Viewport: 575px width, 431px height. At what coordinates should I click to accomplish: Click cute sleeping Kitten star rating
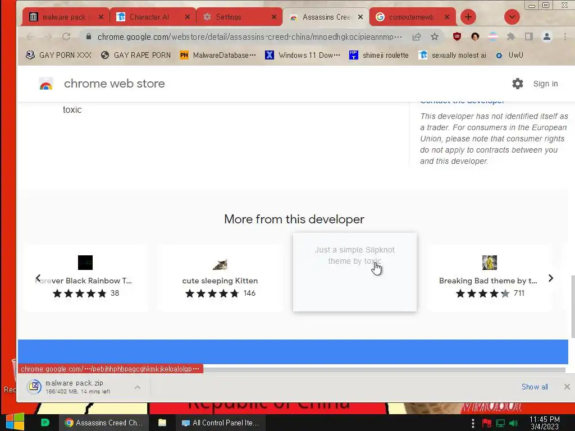tap(212, 293)
